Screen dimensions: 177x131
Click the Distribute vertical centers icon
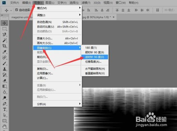click(x=123, y=10)
